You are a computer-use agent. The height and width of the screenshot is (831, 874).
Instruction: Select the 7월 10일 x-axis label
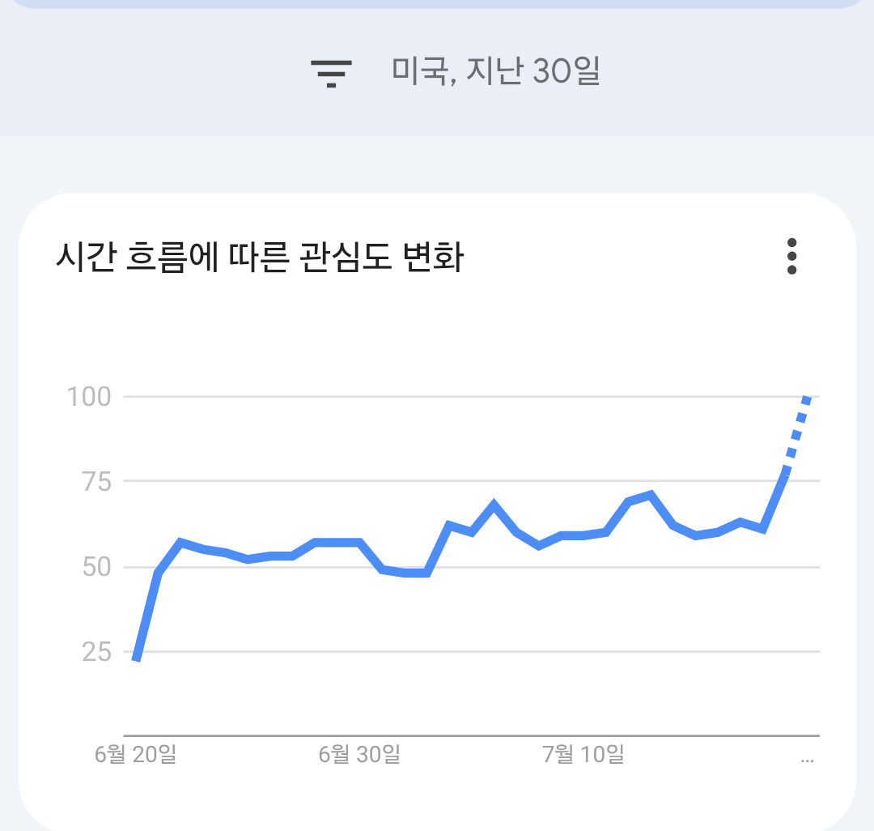pyautogui.click(x=583, y=754)
